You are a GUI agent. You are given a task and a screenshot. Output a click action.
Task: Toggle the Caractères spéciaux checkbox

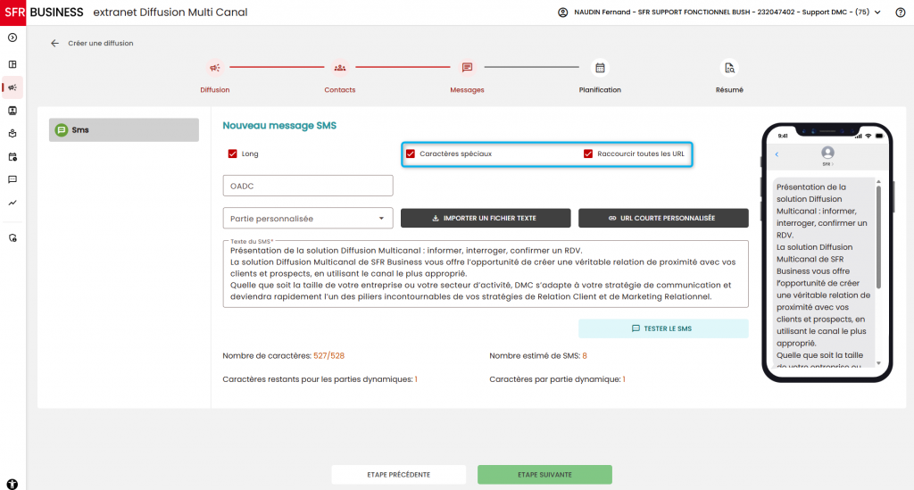[x=411, y=154]
